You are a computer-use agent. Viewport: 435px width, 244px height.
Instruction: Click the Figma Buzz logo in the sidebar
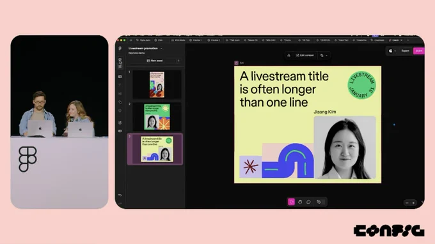(x=120, y=49)
